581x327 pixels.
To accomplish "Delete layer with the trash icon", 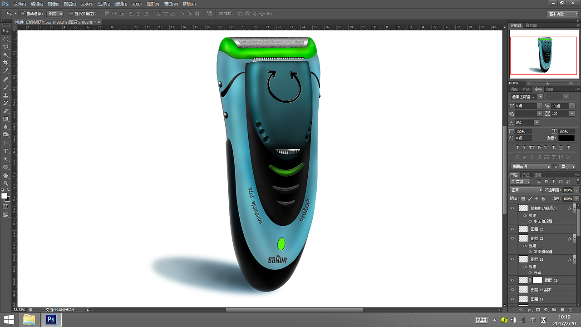I will 570,310.
